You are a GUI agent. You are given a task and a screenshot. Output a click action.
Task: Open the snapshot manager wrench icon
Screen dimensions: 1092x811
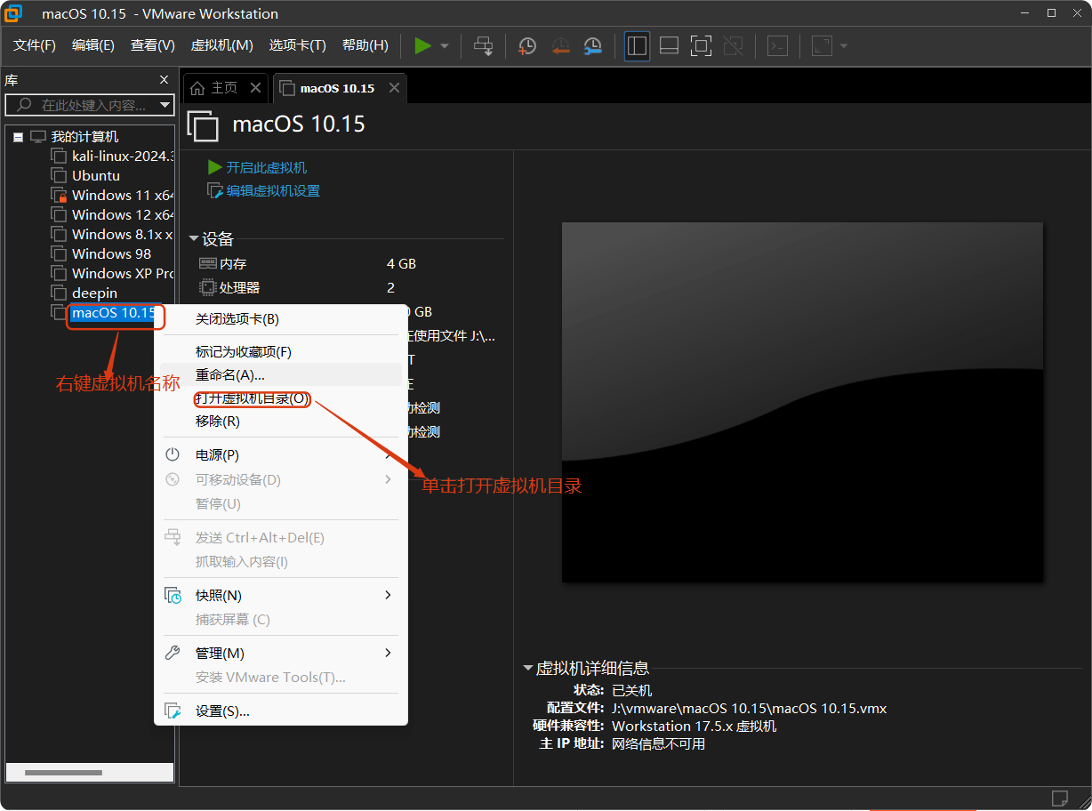[x=592, y=45]
